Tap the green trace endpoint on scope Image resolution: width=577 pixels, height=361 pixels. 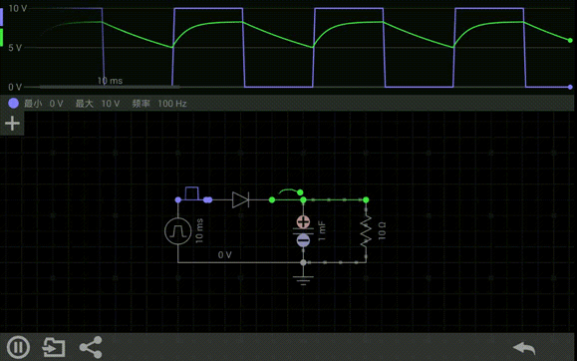(x=570, y=40)
